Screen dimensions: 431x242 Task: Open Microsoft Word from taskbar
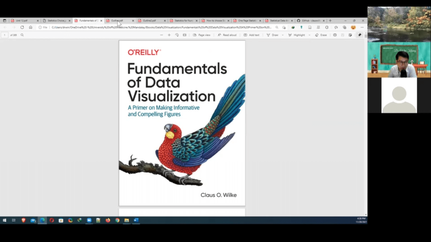[x=136, y=220]
